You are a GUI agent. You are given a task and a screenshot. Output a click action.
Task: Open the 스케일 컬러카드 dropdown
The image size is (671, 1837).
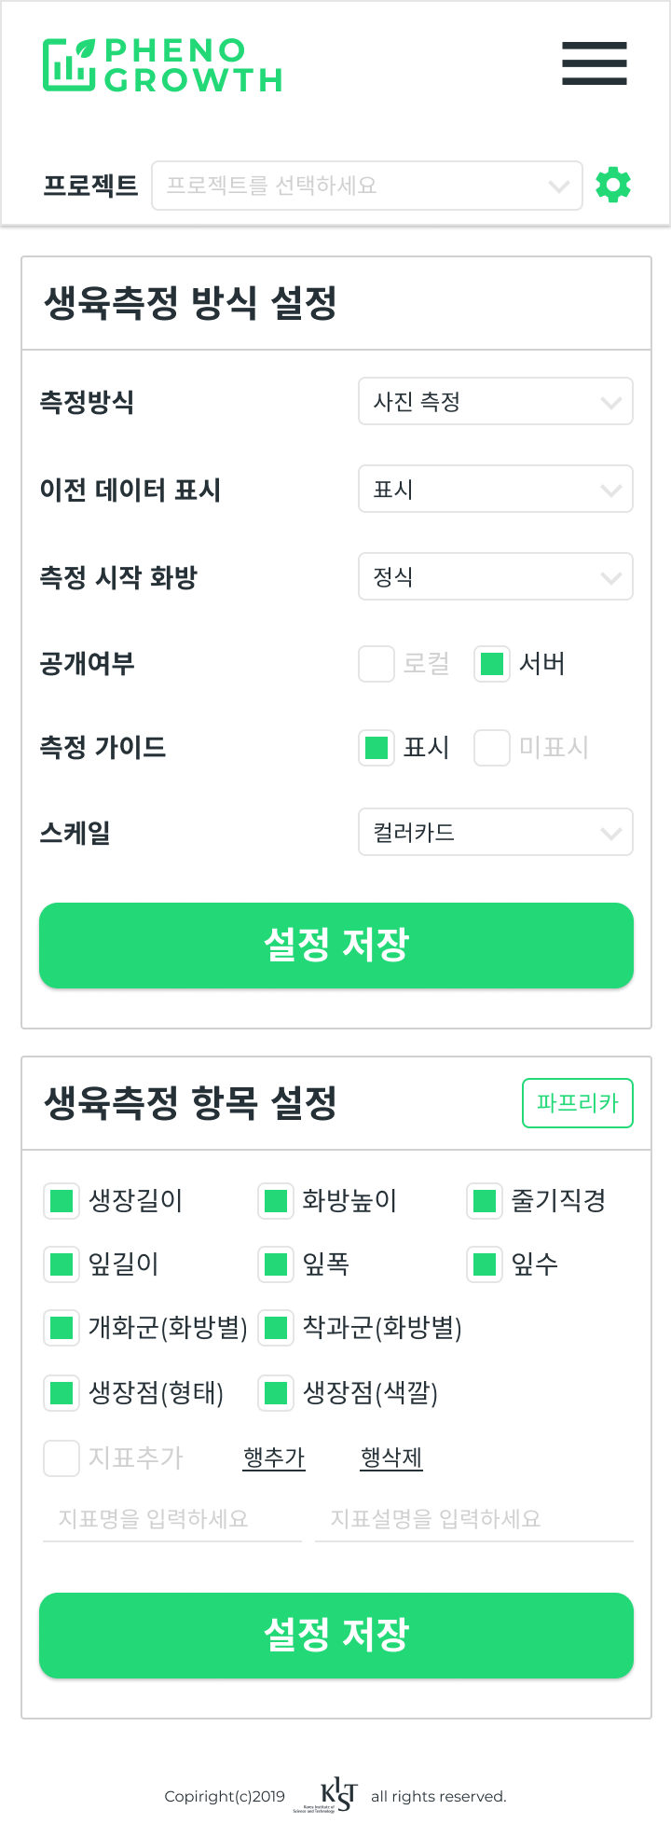pos(496,832)
